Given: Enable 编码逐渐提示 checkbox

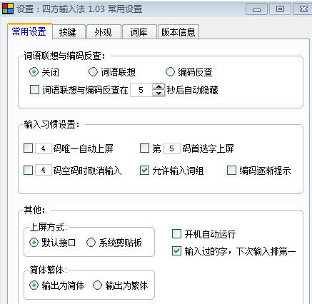Looking at the screenshot, I should [231, 171].
